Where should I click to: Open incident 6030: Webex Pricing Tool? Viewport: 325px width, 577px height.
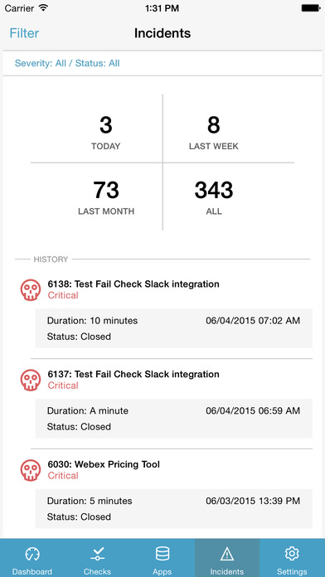pyautogui.click(x=104, y=464)
